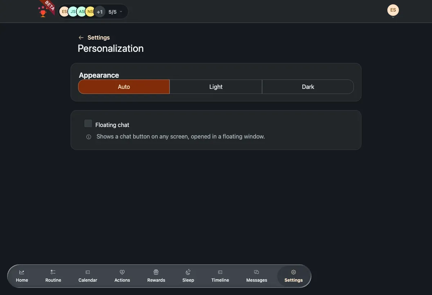Click the Routine checklist icon
The width and height of the screenshot is (432, 295).
(x=53, y=272)
